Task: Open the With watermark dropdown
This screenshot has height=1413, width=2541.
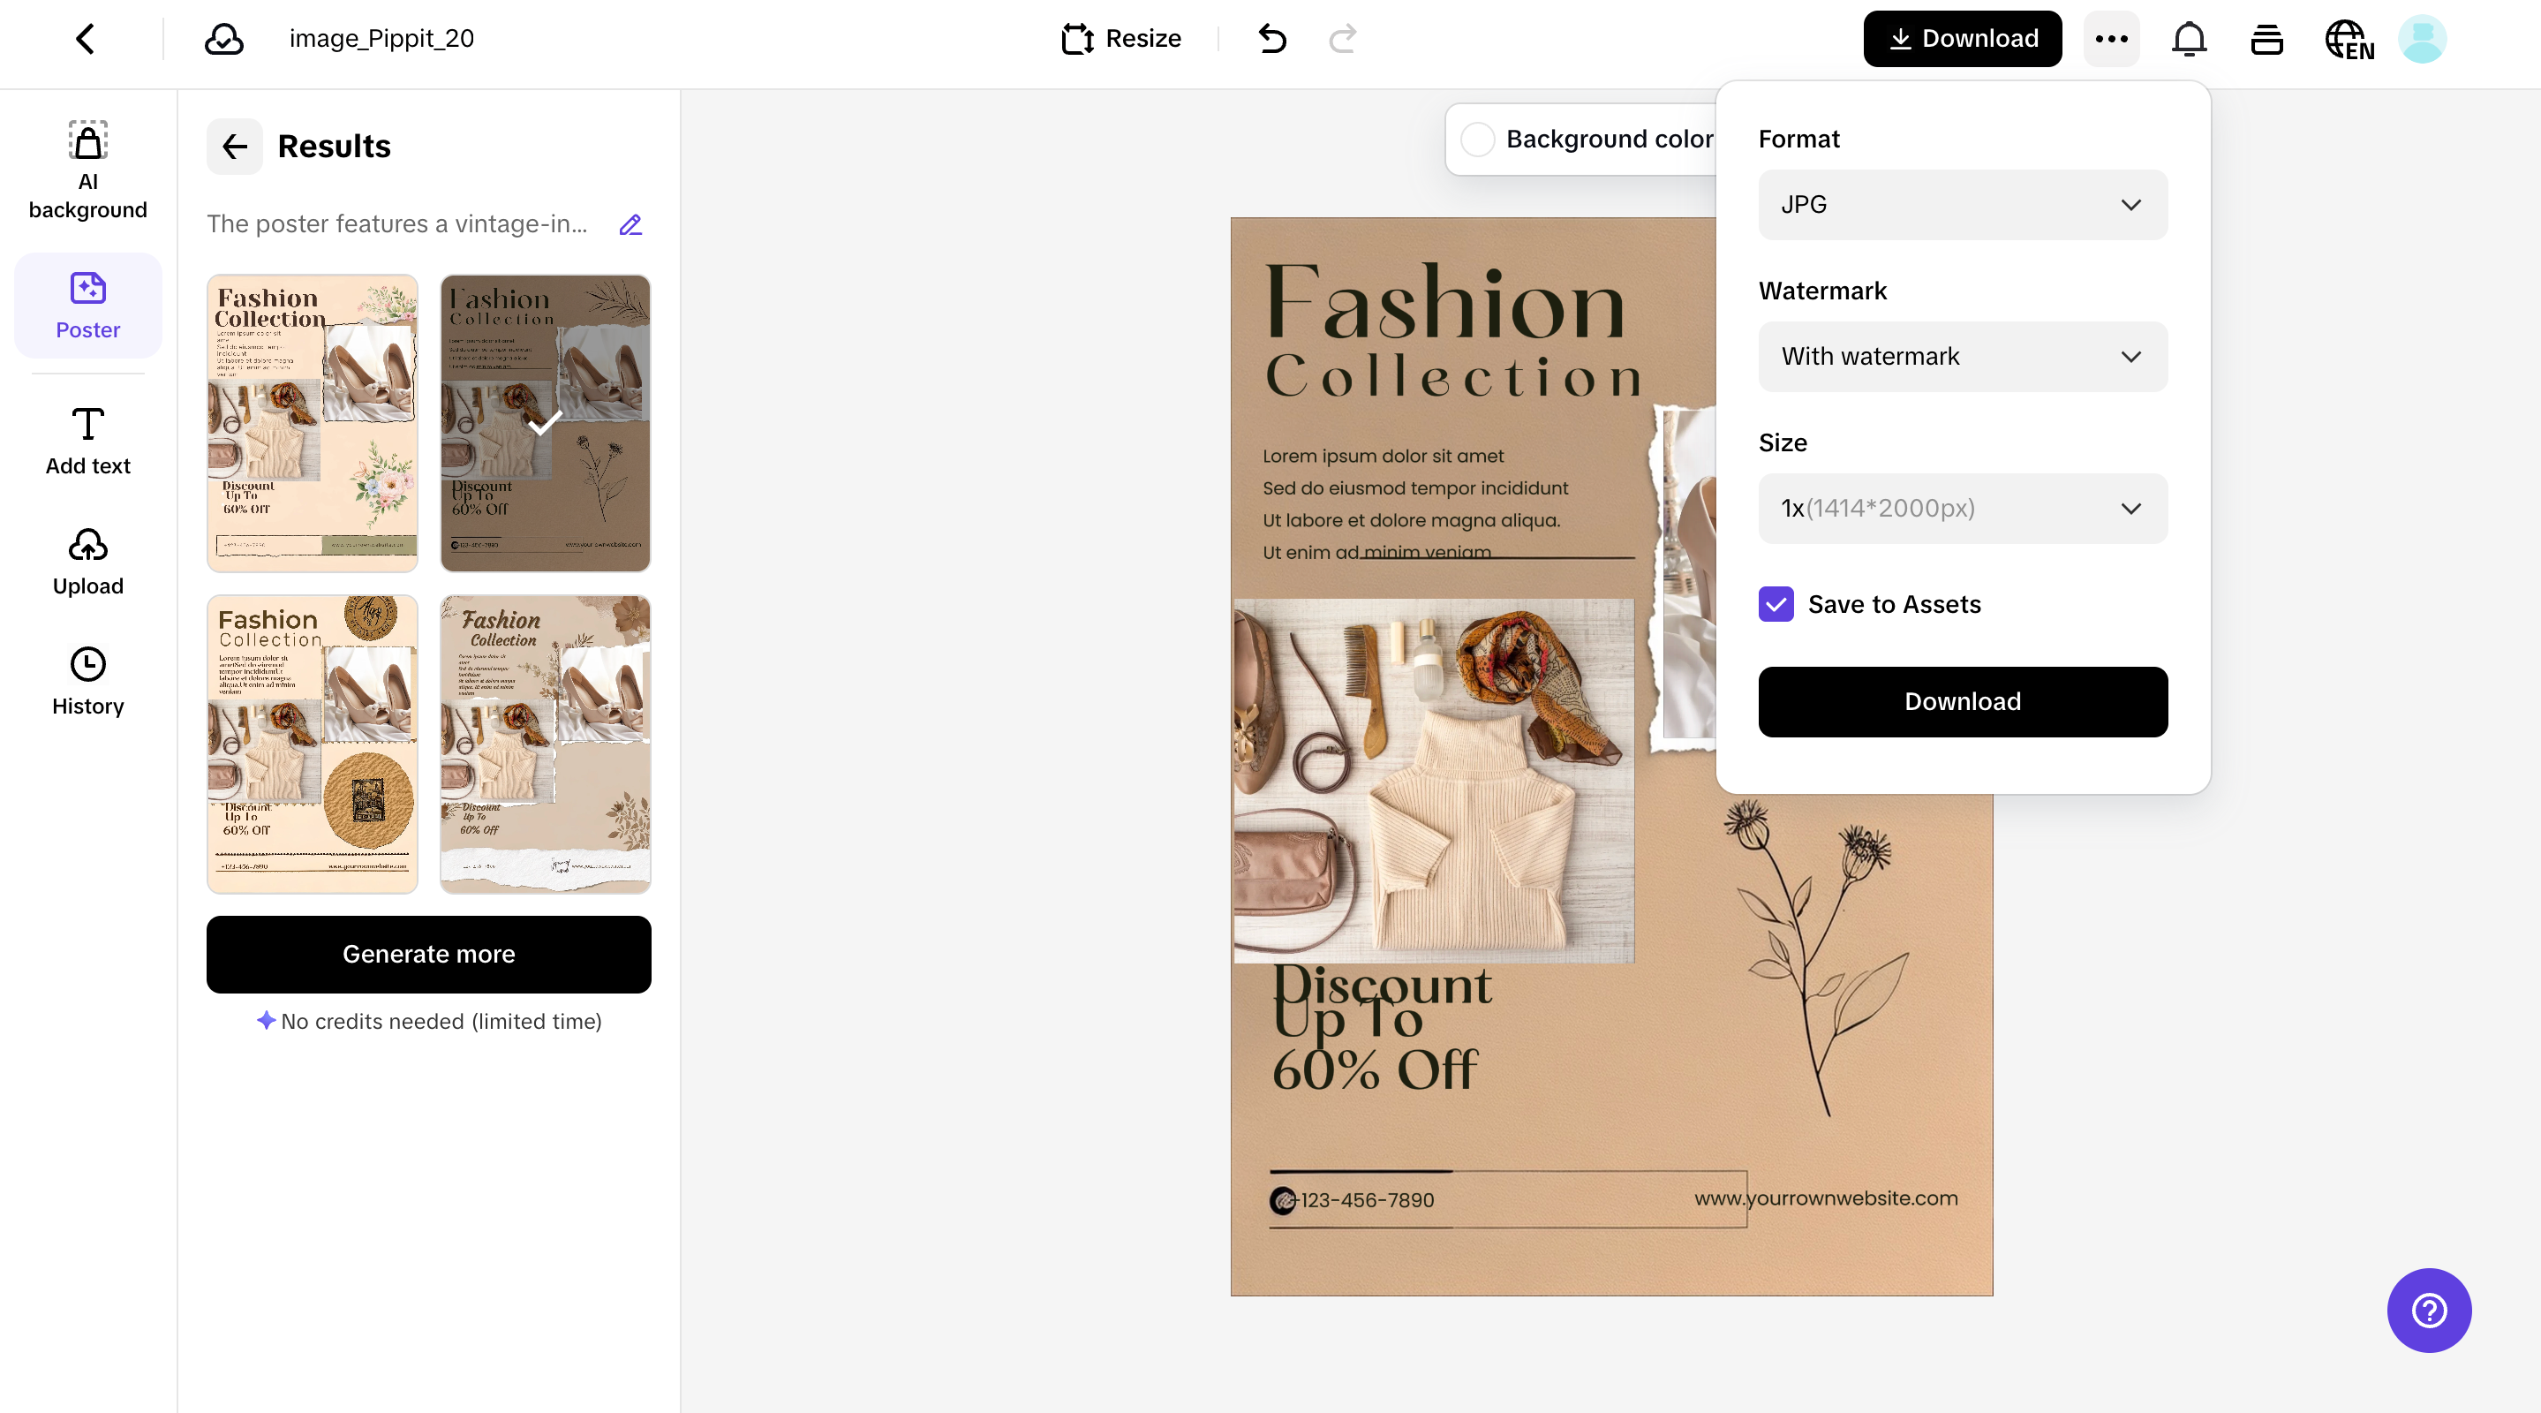Action: point(1962,356)
